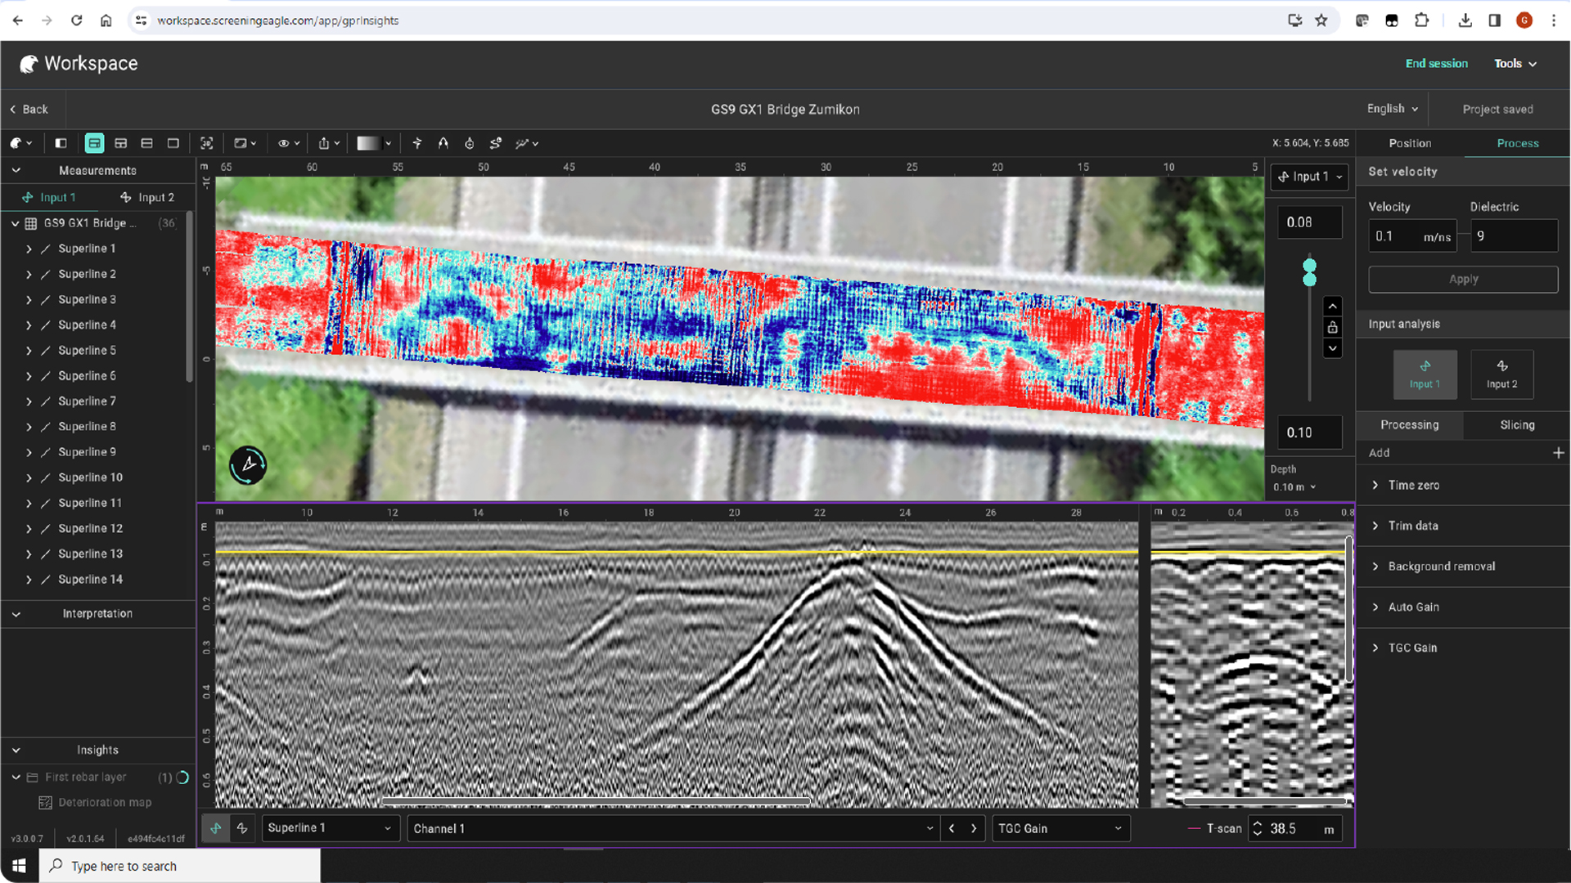
Task: Click the Input 1 button in Input analysis
Action: pos(1425,374)
